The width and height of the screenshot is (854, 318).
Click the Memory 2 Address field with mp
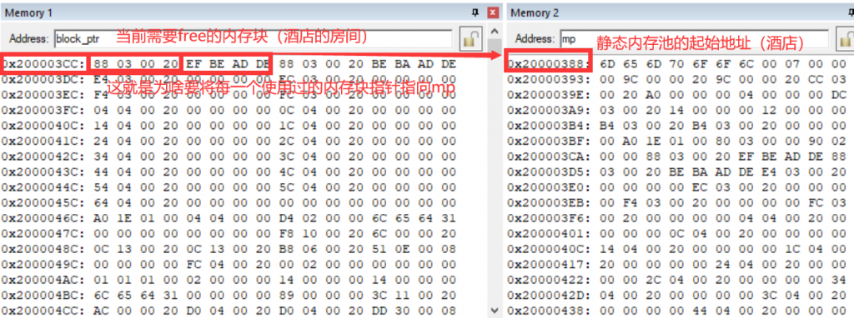click(x=695, y=38)
